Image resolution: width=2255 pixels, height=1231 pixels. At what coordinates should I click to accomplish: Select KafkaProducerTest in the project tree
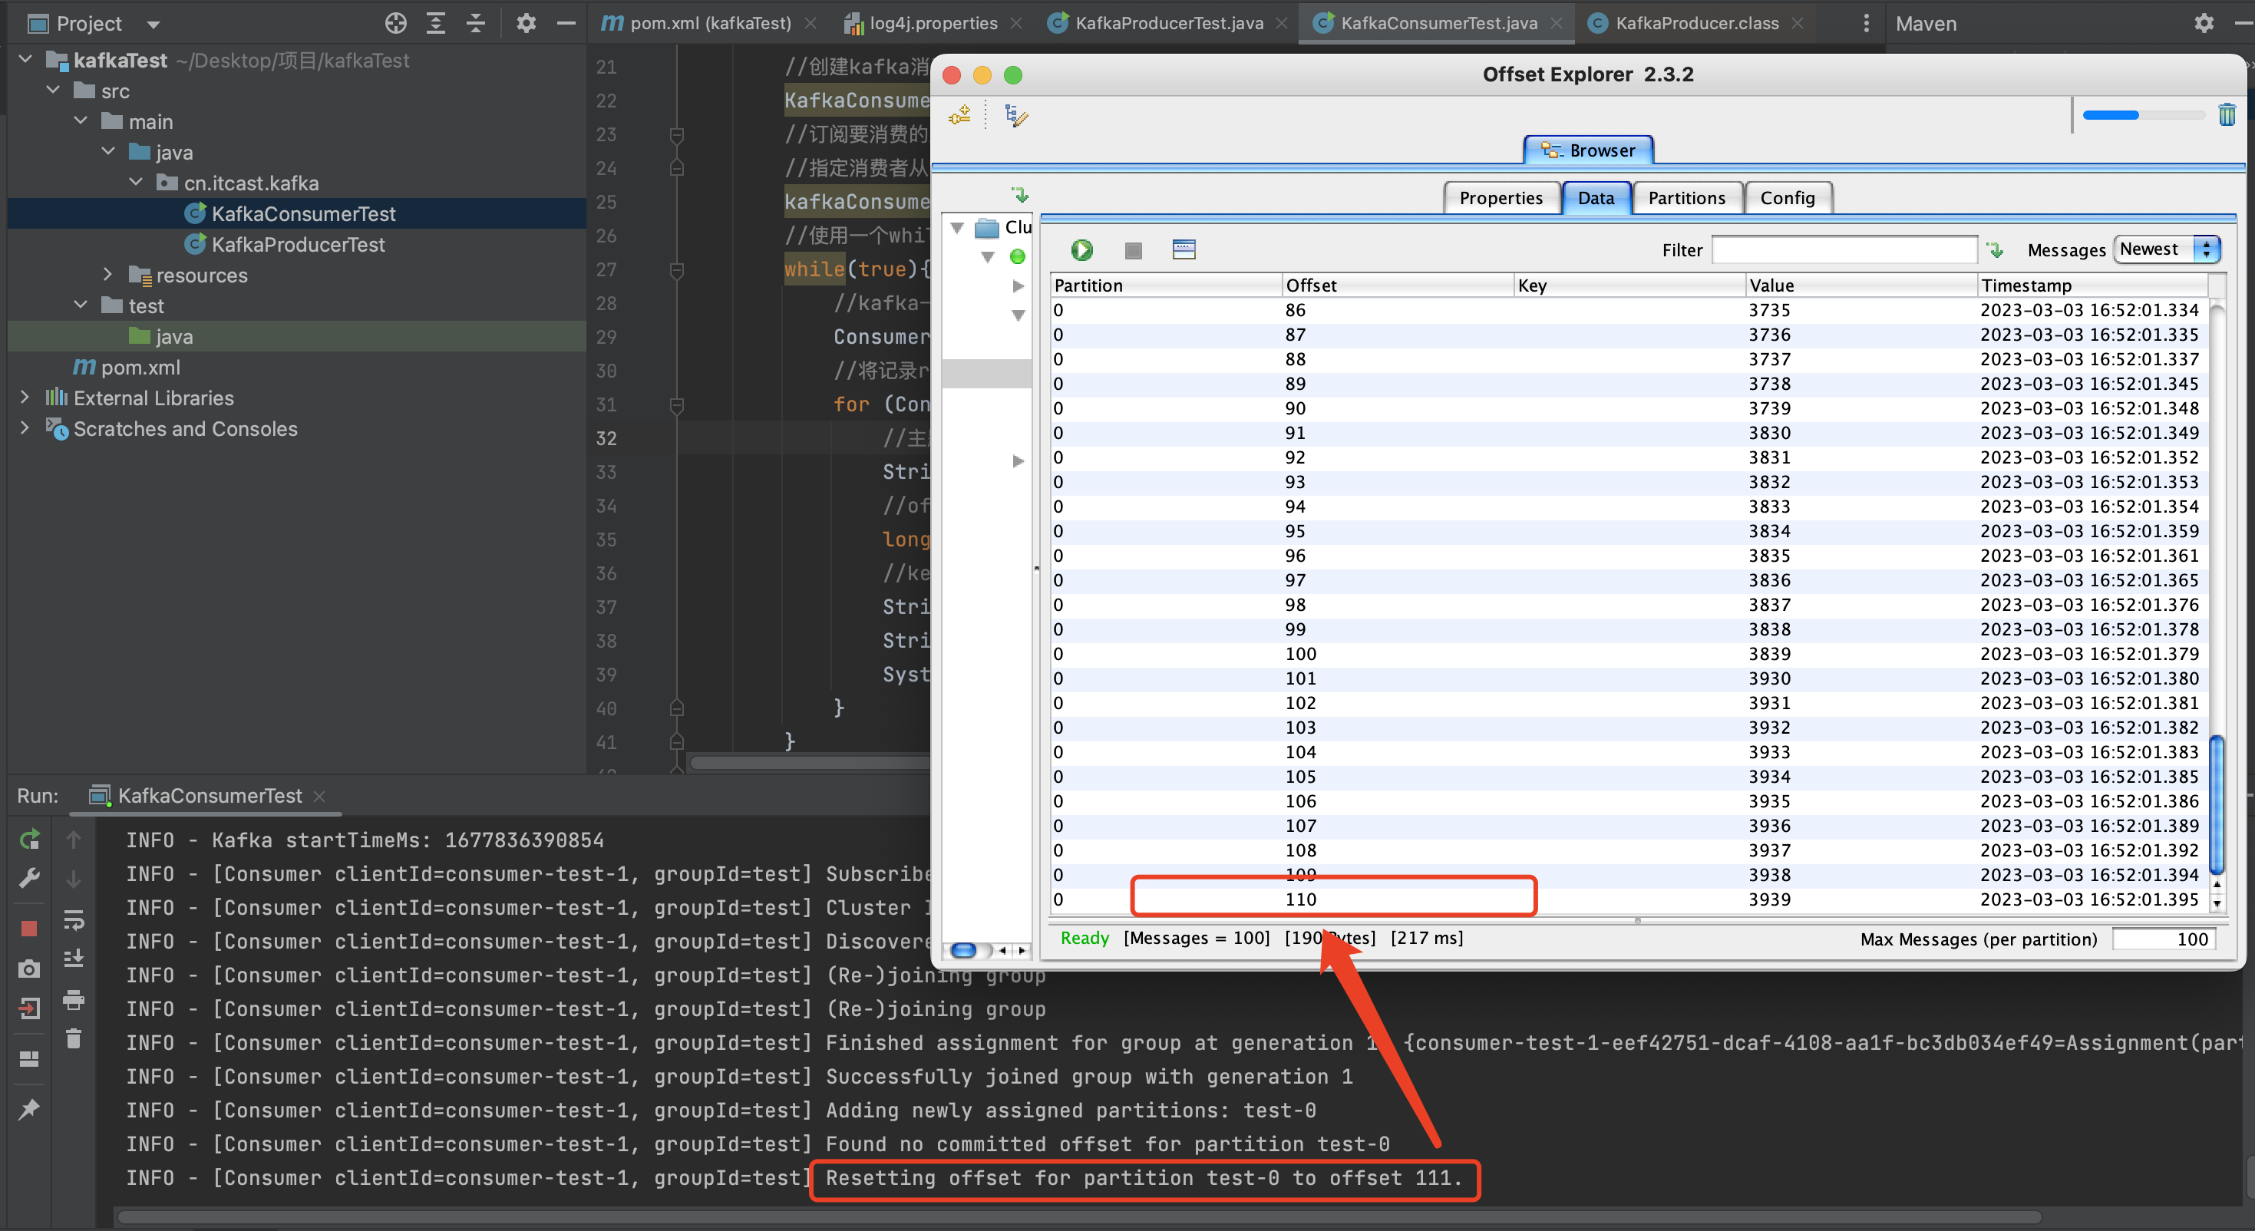[298, 244]
